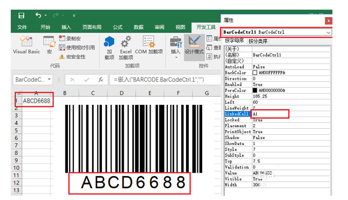The height and width of the screenshot is (200, 348).
Task: Select the 开发工具 ribbon tab
Action: point(206,27)
